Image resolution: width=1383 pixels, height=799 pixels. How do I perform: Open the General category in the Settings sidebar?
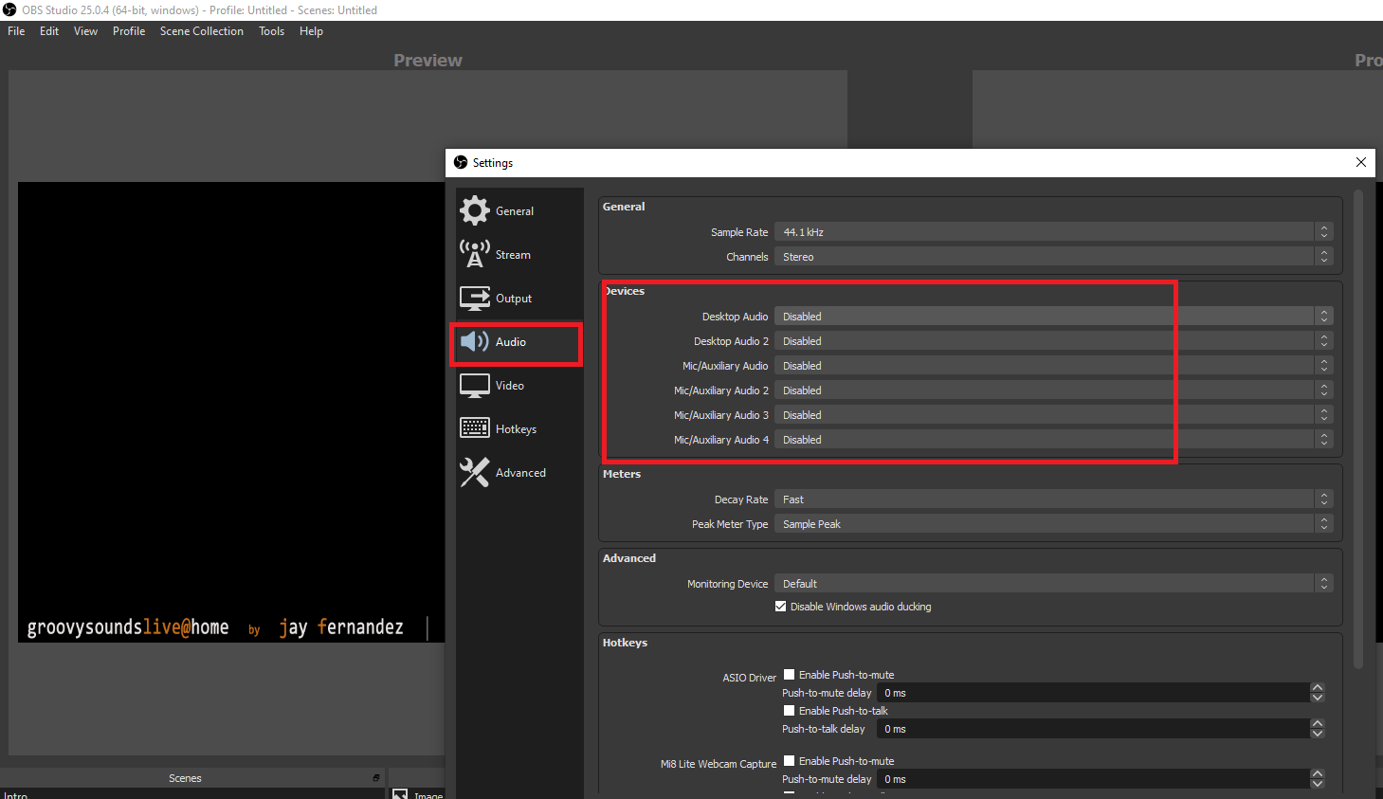(518, 210)
